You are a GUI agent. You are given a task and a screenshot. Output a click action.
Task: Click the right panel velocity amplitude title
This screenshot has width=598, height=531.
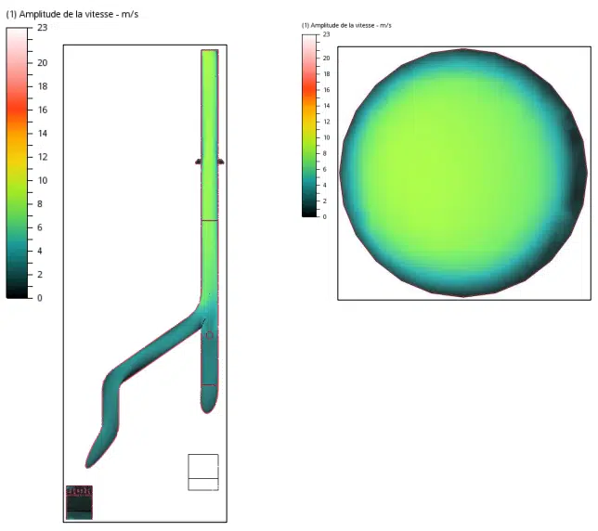coord(346,25)
